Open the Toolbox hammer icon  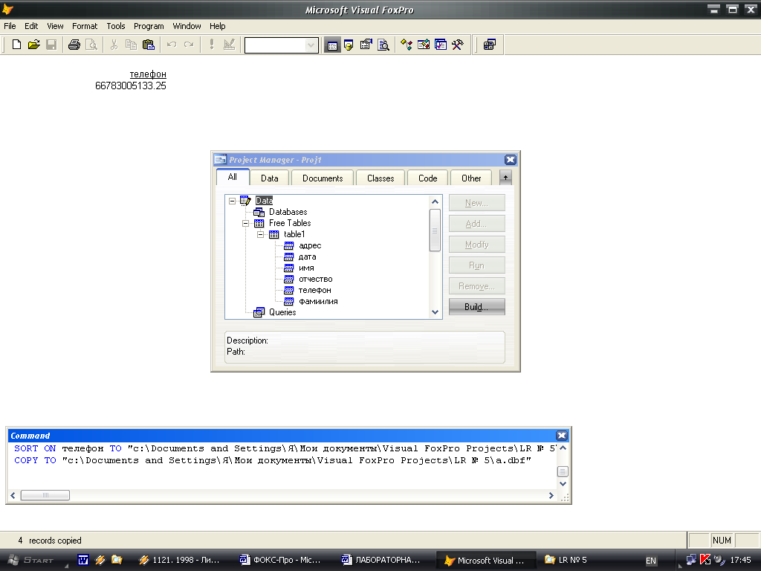[x=457, y=45]
